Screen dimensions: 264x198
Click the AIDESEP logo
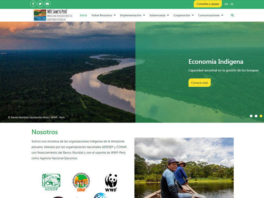click(x=51, y=182)
